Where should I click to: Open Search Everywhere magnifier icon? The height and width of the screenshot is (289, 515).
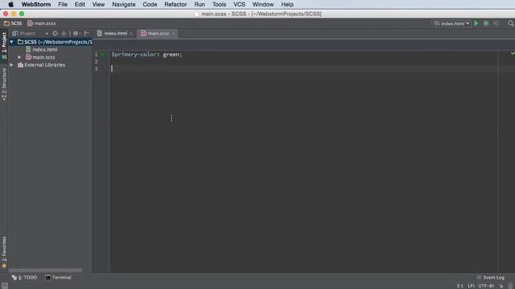coord(511,23)
